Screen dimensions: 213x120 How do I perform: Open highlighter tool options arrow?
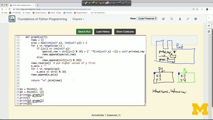coord(96,3)
